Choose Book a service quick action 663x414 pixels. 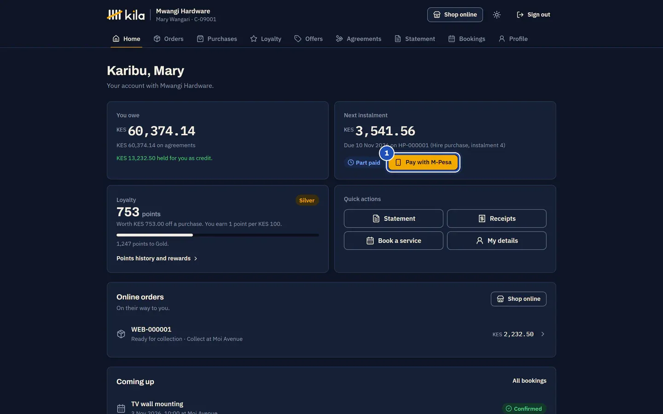click(394, 241)
